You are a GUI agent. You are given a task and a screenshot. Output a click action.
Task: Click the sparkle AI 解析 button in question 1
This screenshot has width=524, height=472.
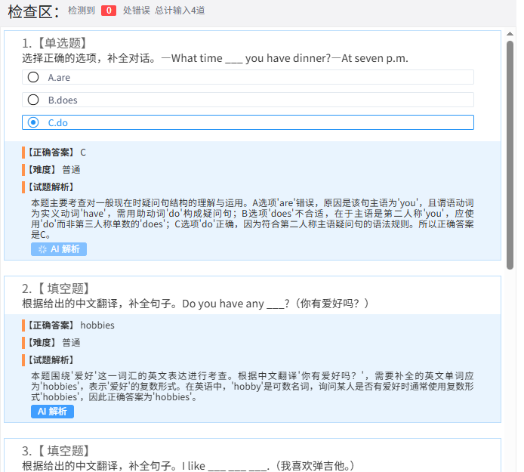(59, 249)
